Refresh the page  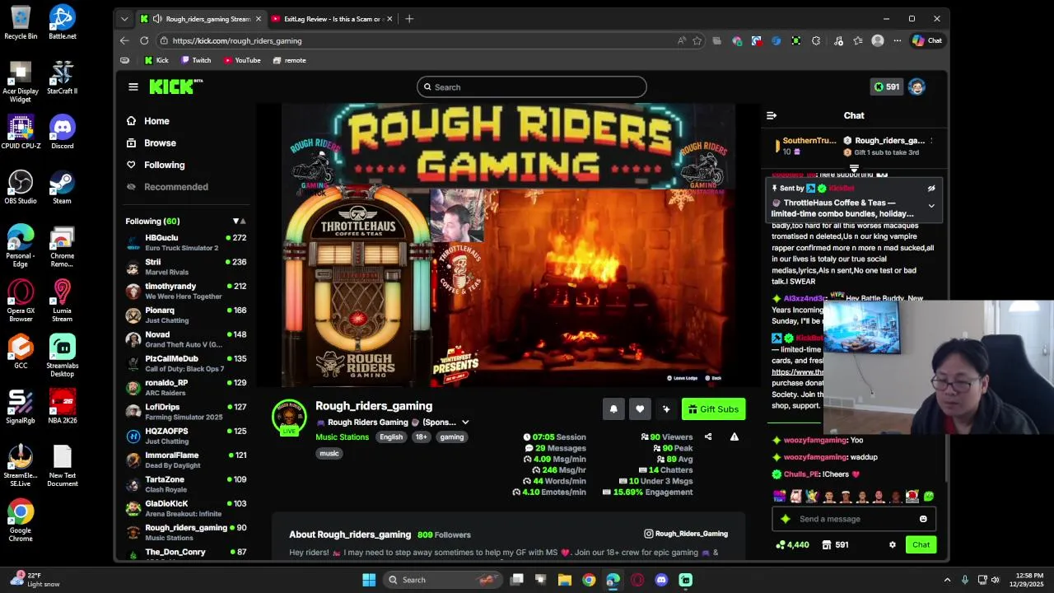pos(144,40)
